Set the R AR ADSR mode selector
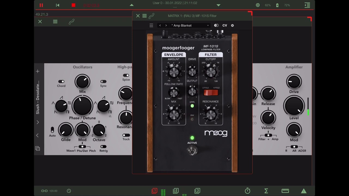Screen dimensions: 349x196 (x=294, y=147)
